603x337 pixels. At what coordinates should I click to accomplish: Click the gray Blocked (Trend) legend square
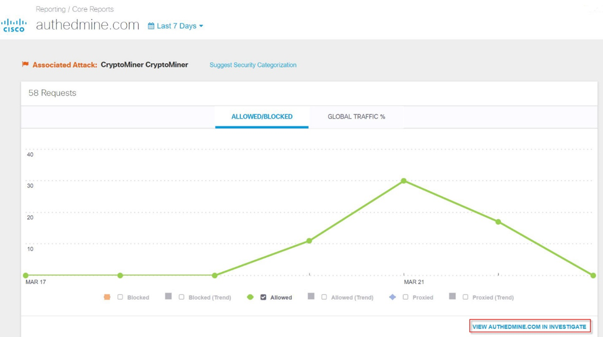(168, 297)
